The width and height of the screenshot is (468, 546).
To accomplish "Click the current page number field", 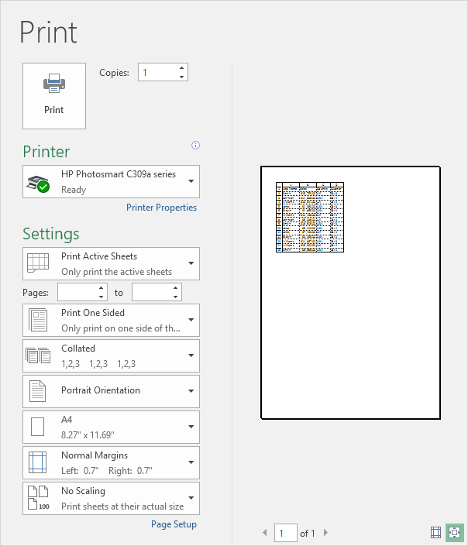I will (286, 533).
